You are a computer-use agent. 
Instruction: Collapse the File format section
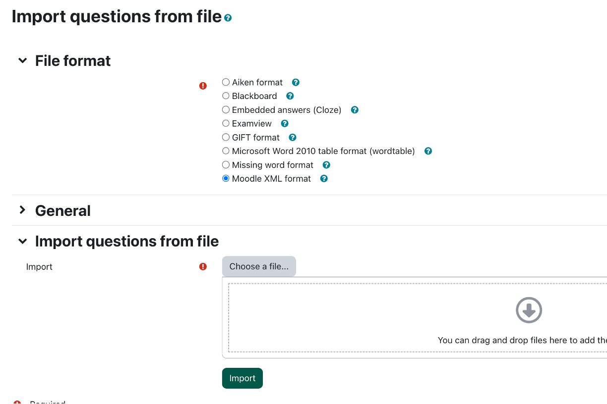click(22, 61)
